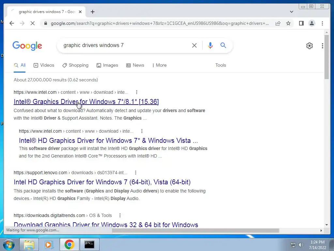The width and height of the screenshot is (334, 251).
Task: Click the https://support.lenovo.com breadcrumb text
Action: 40,173
